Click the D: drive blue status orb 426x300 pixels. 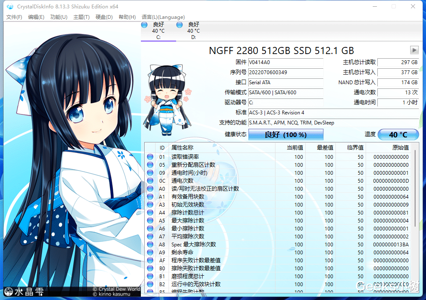pyautogui.click(x=179, y=25)
